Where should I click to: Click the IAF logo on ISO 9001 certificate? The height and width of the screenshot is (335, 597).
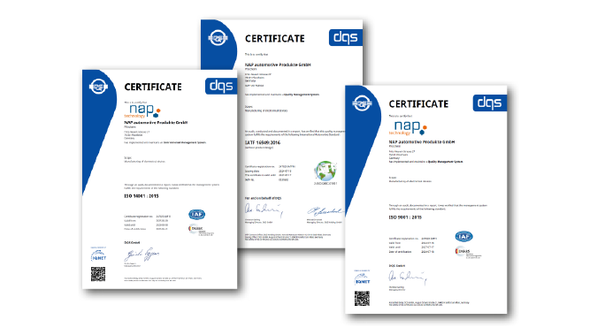point(463,236)
